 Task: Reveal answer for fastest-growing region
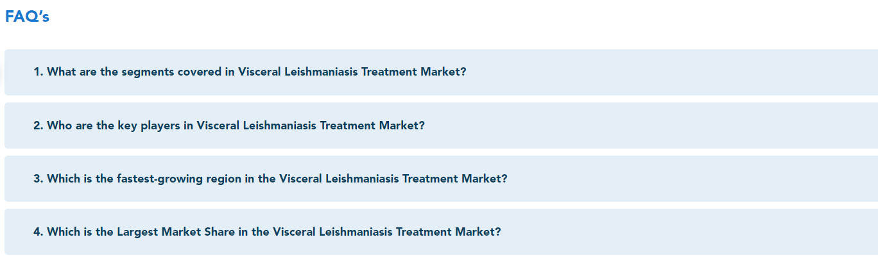[441, 179]
